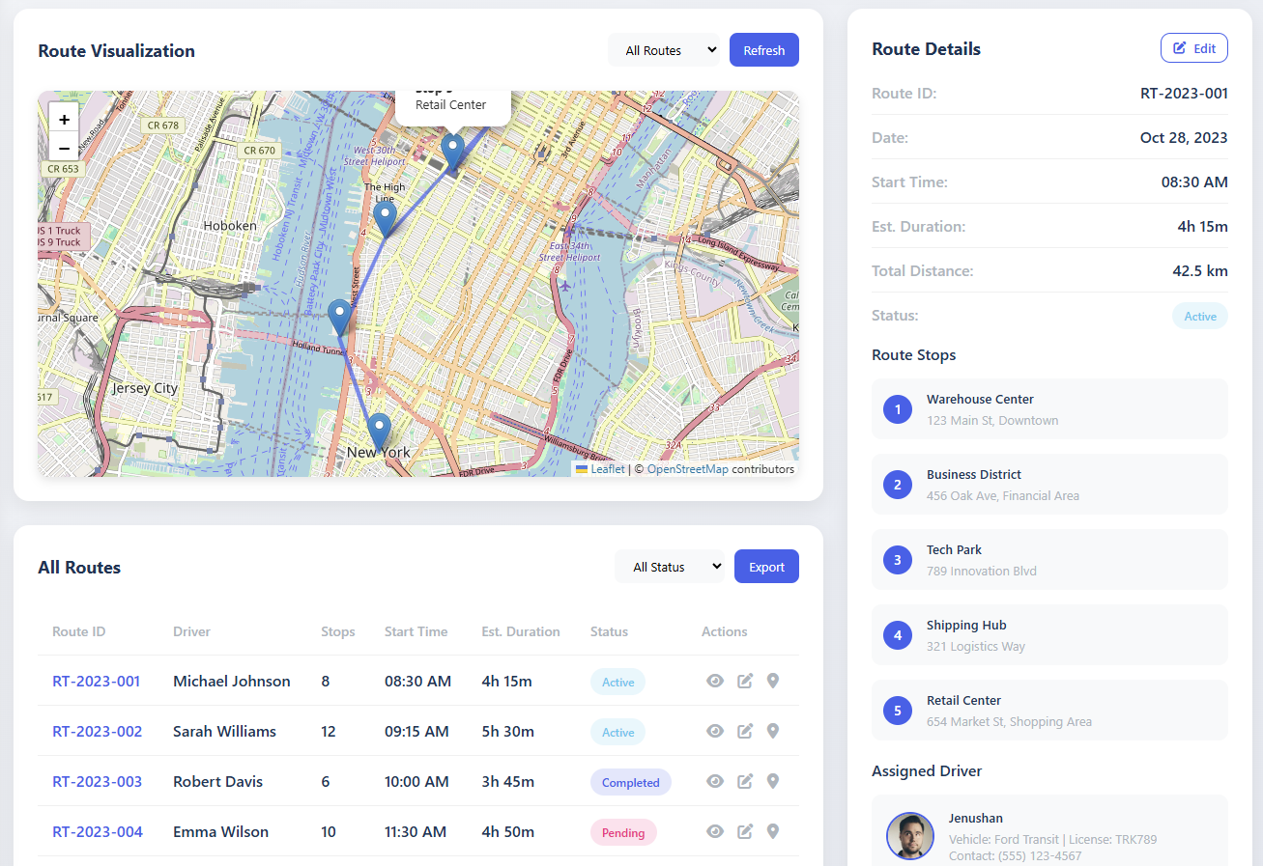This screenshot has height=866, width=1263.
Task: Open the All Status filter dropdown
Action: pyautogui.click(x=670, y=567)
